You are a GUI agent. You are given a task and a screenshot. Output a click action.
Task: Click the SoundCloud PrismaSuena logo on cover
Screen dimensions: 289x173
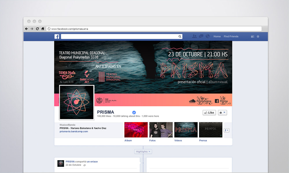(x=200, y=101)
